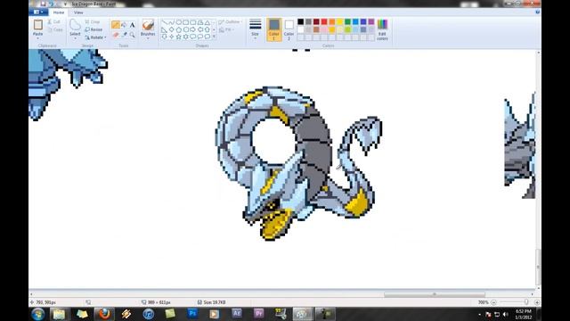Click the Paste clipboard icon

37,25
